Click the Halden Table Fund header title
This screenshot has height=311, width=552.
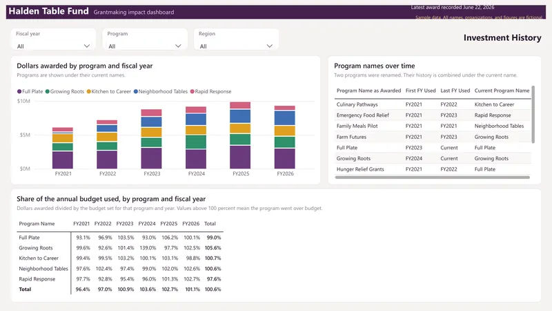[x=48, y=11]
